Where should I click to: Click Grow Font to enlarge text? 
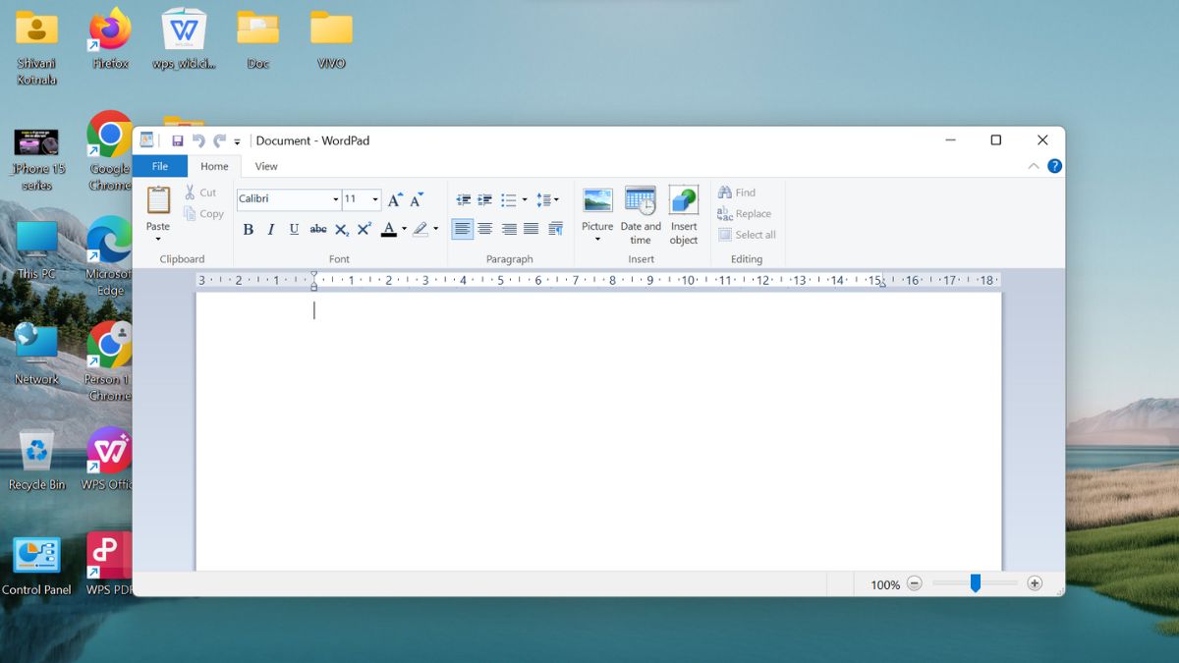394,198
